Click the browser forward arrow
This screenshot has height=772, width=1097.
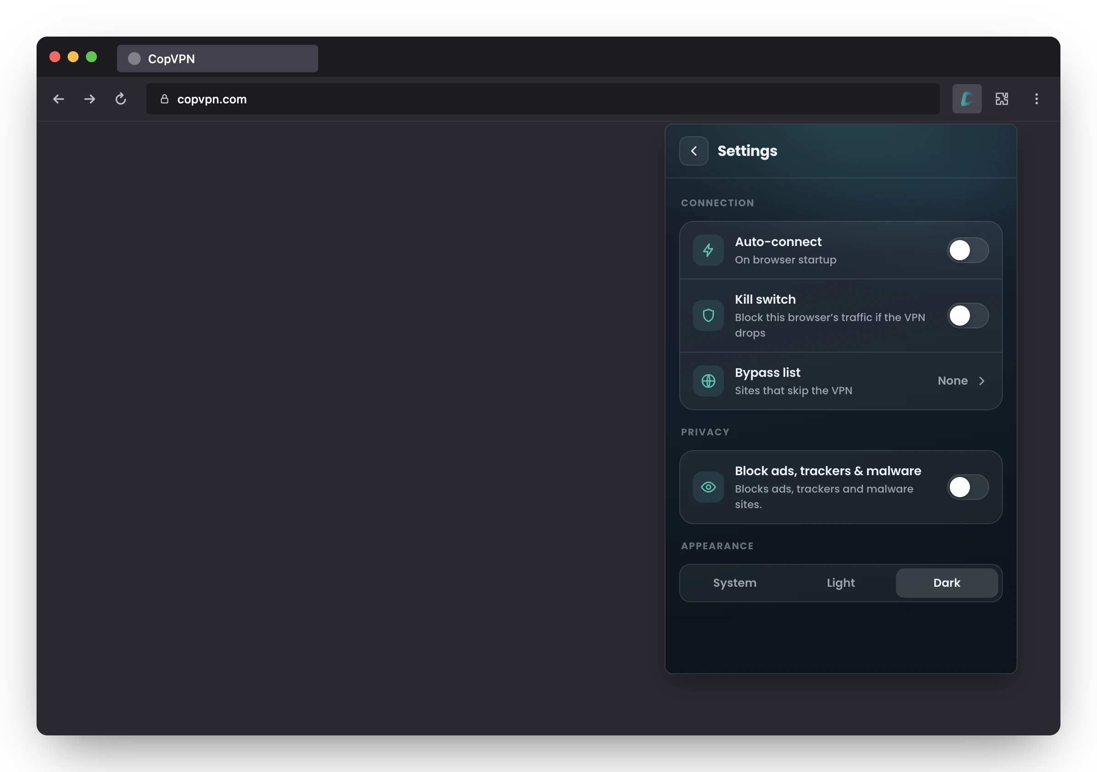click(x=89, y=99)
